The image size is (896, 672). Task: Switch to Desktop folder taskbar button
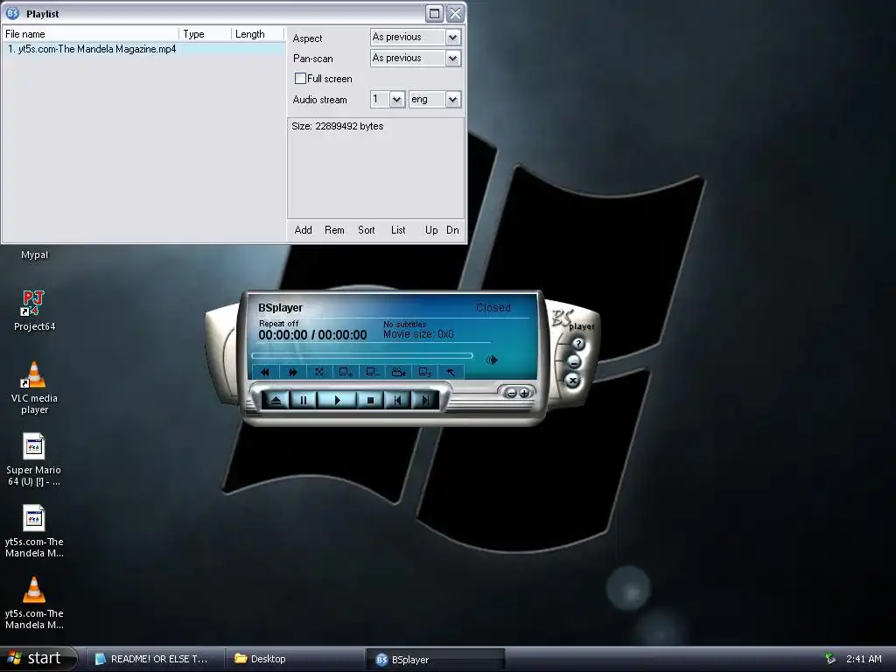pos(296,659)
